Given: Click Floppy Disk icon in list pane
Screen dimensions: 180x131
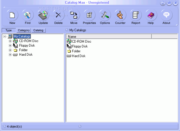Looking at the screenshot, I should [69, 46].
